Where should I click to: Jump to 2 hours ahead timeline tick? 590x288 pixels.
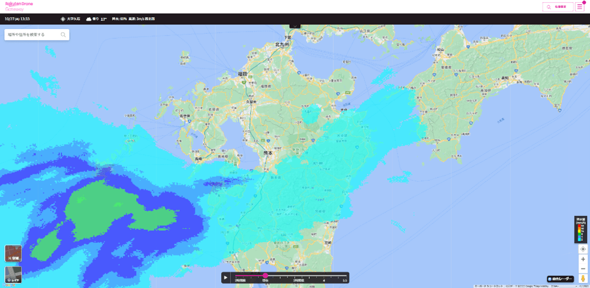click(x=298, y=281)
